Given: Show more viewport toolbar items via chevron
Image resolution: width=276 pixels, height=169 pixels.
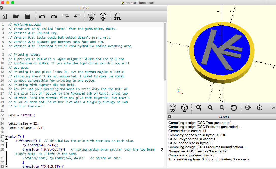Looking at the screenshot, I should pos(273,108).
